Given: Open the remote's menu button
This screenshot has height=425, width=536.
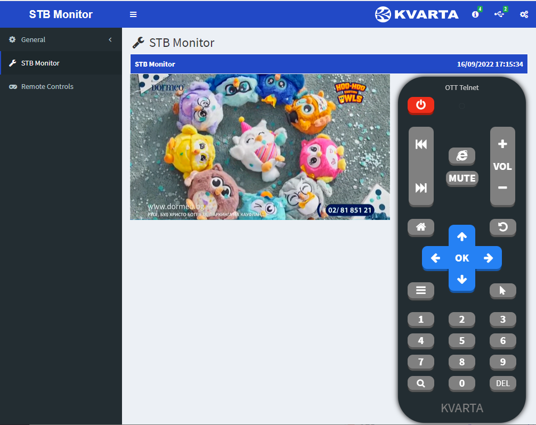Looking at the screenshot, I should (x=421, y=290).
